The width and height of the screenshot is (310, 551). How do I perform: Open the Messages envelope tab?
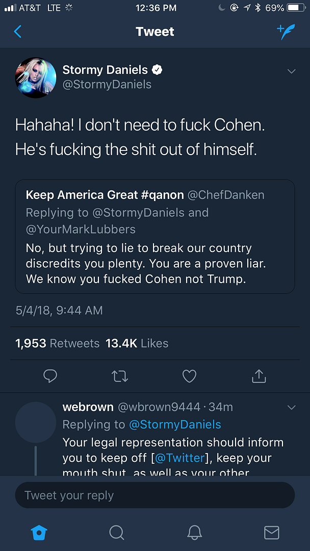[x=271, y=533]
